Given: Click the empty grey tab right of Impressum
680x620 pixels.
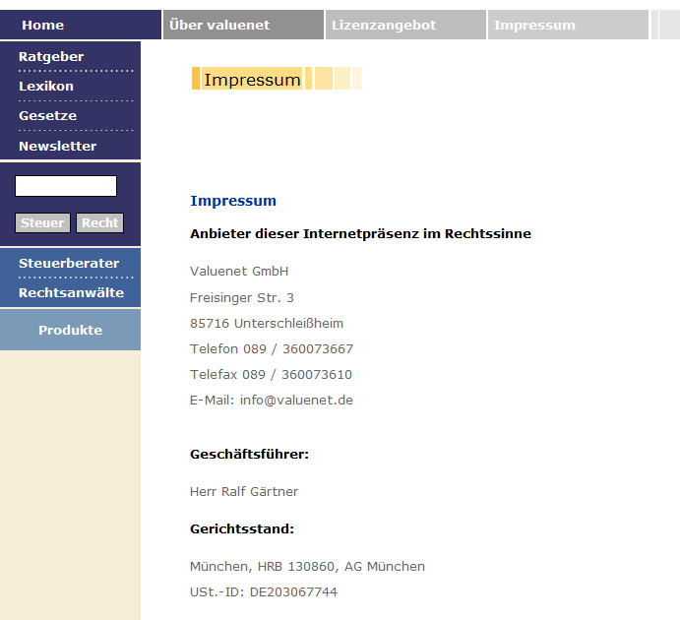Looking at the screenshot, I should pyautogui.click(x=664, y=25).
